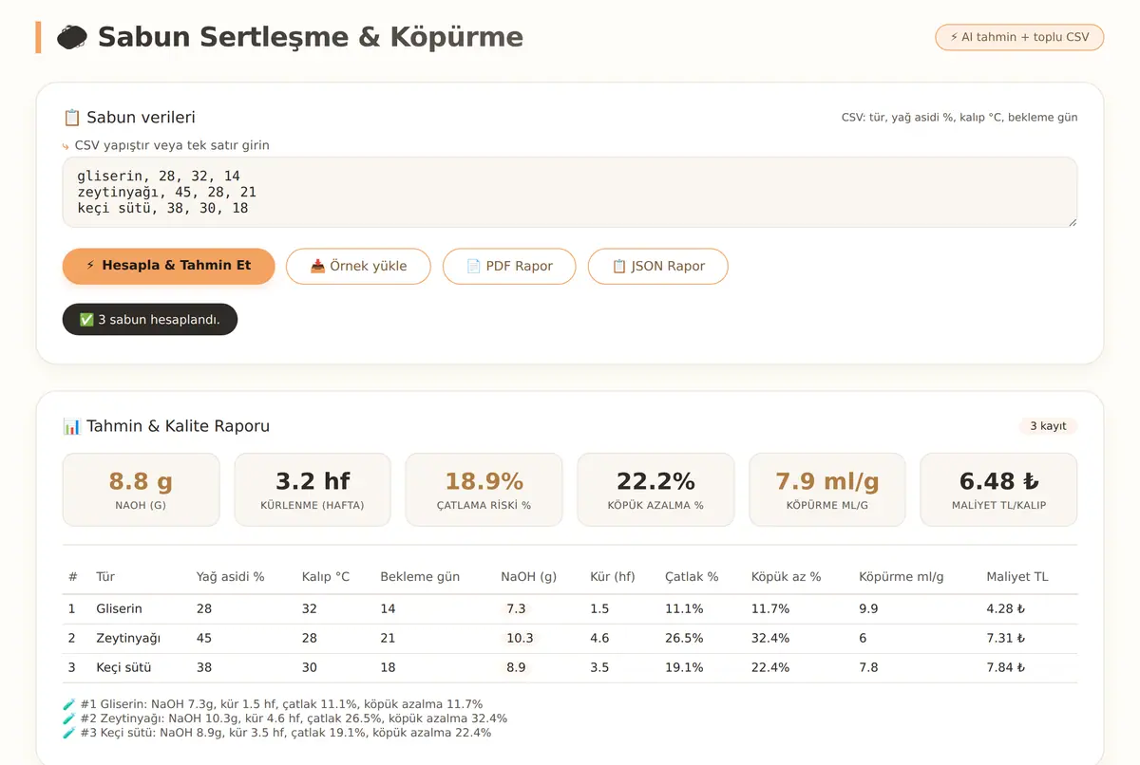Click the 4.28 ₺ cost cell

click(x=1005, y=608)
